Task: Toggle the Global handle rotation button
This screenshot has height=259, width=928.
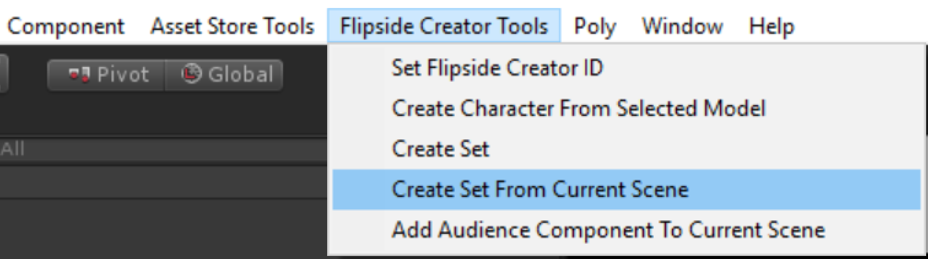Action: (223, 75)
